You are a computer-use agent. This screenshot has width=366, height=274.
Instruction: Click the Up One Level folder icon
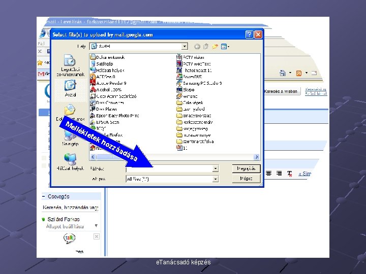pos(206,46)
